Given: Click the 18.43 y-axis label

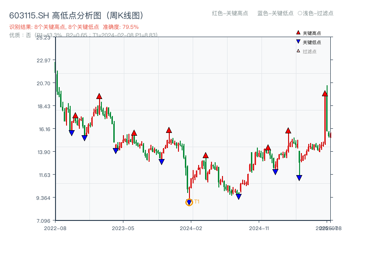Looking at the screenshot, I should pos(44,106).
